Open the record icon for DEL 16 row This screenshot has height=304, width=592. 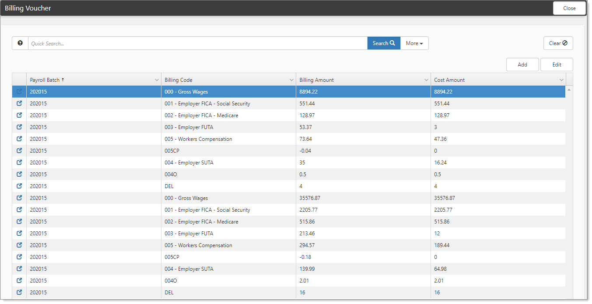(19, 293)
